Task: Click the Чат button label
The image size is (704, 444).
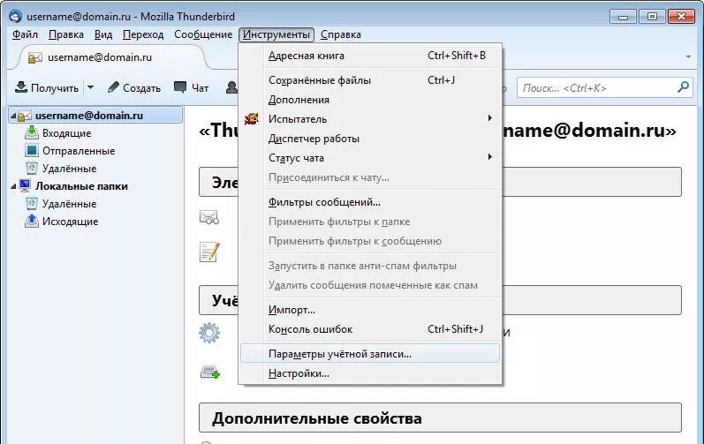Action: pos(200,88)
